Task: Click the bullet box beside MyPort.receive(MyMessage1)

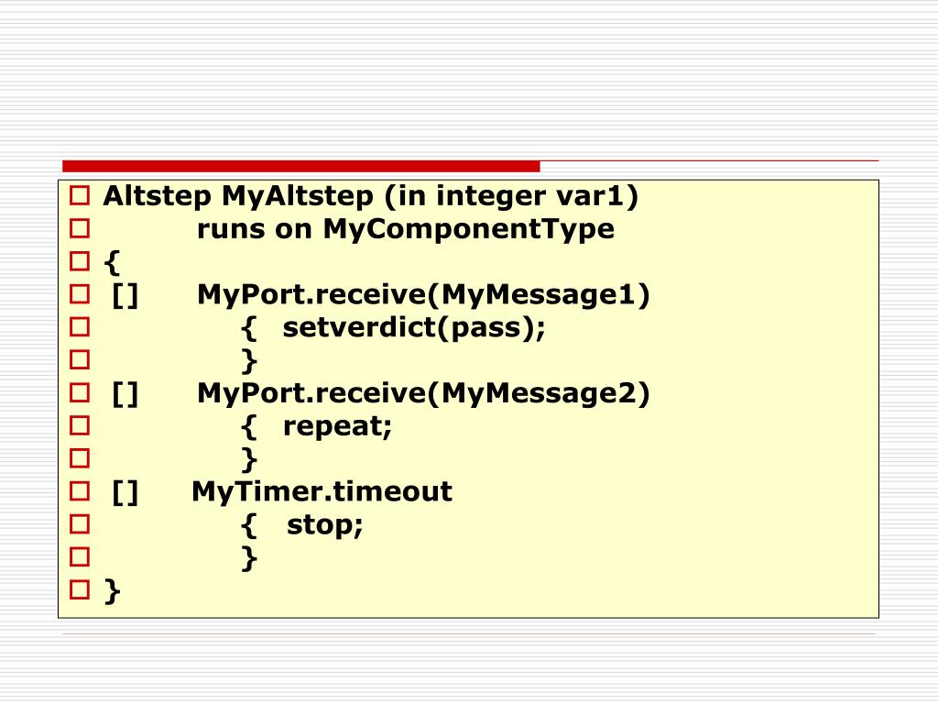Action: [x=80, y=294]
